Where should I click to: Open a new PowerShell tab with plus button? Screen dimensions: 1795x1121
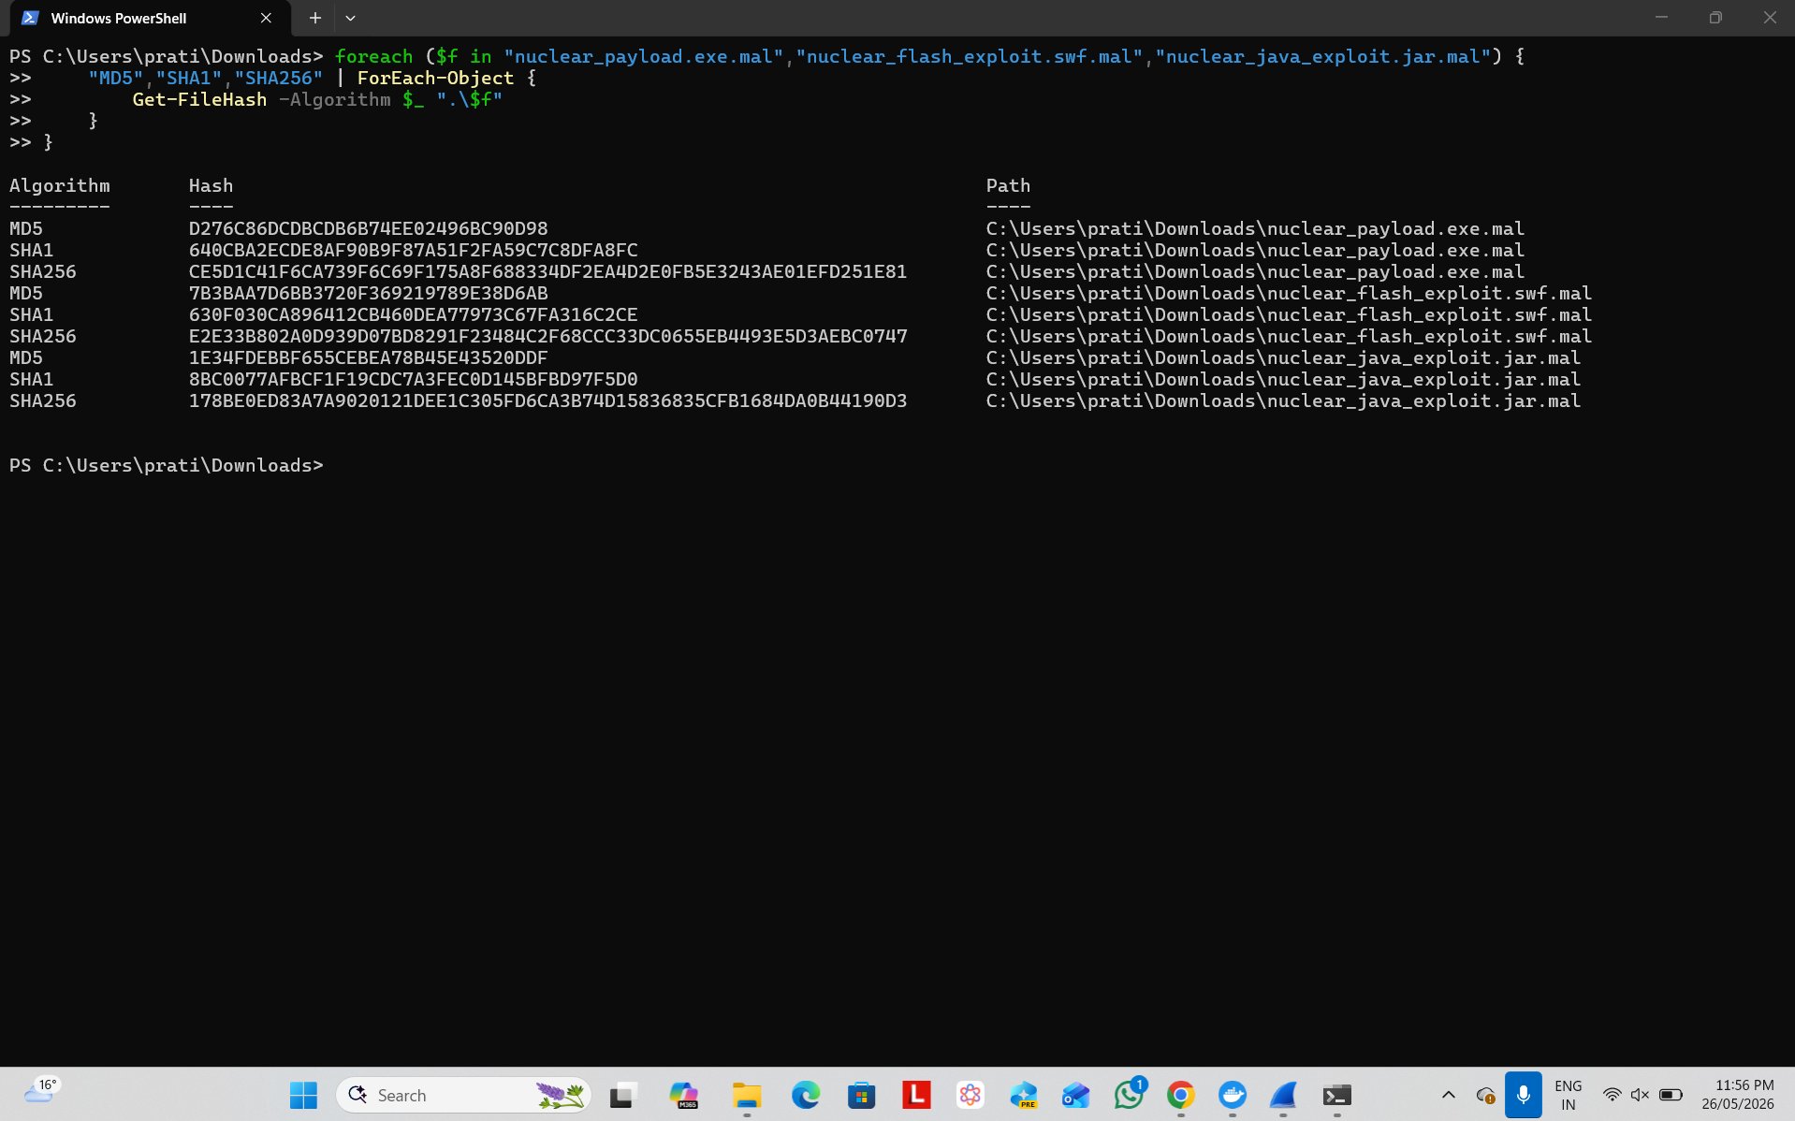315,18
